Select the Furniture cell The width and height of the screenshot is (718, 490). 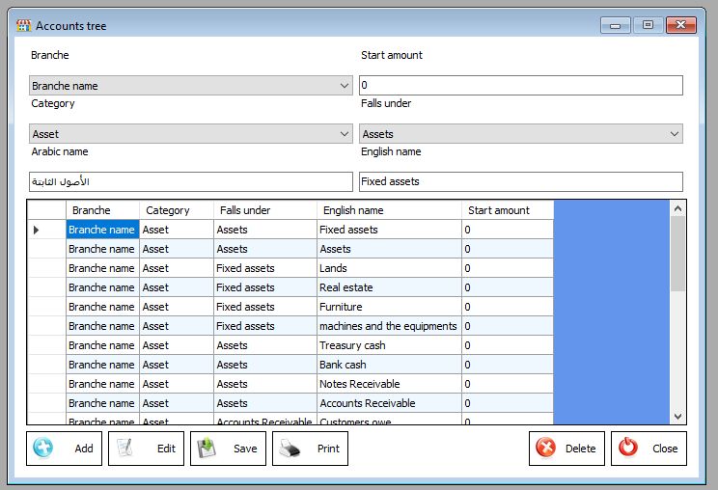click(x=389, y=307)
